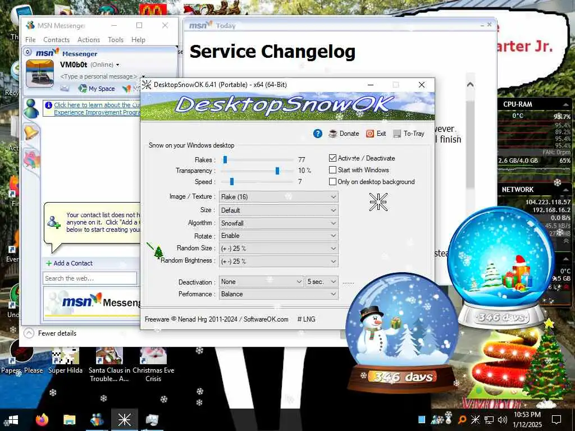The width and height of the screenshot is (575, 431).
Task: Open Papers, Please desktop shortcut
Action: coord(22,356)
